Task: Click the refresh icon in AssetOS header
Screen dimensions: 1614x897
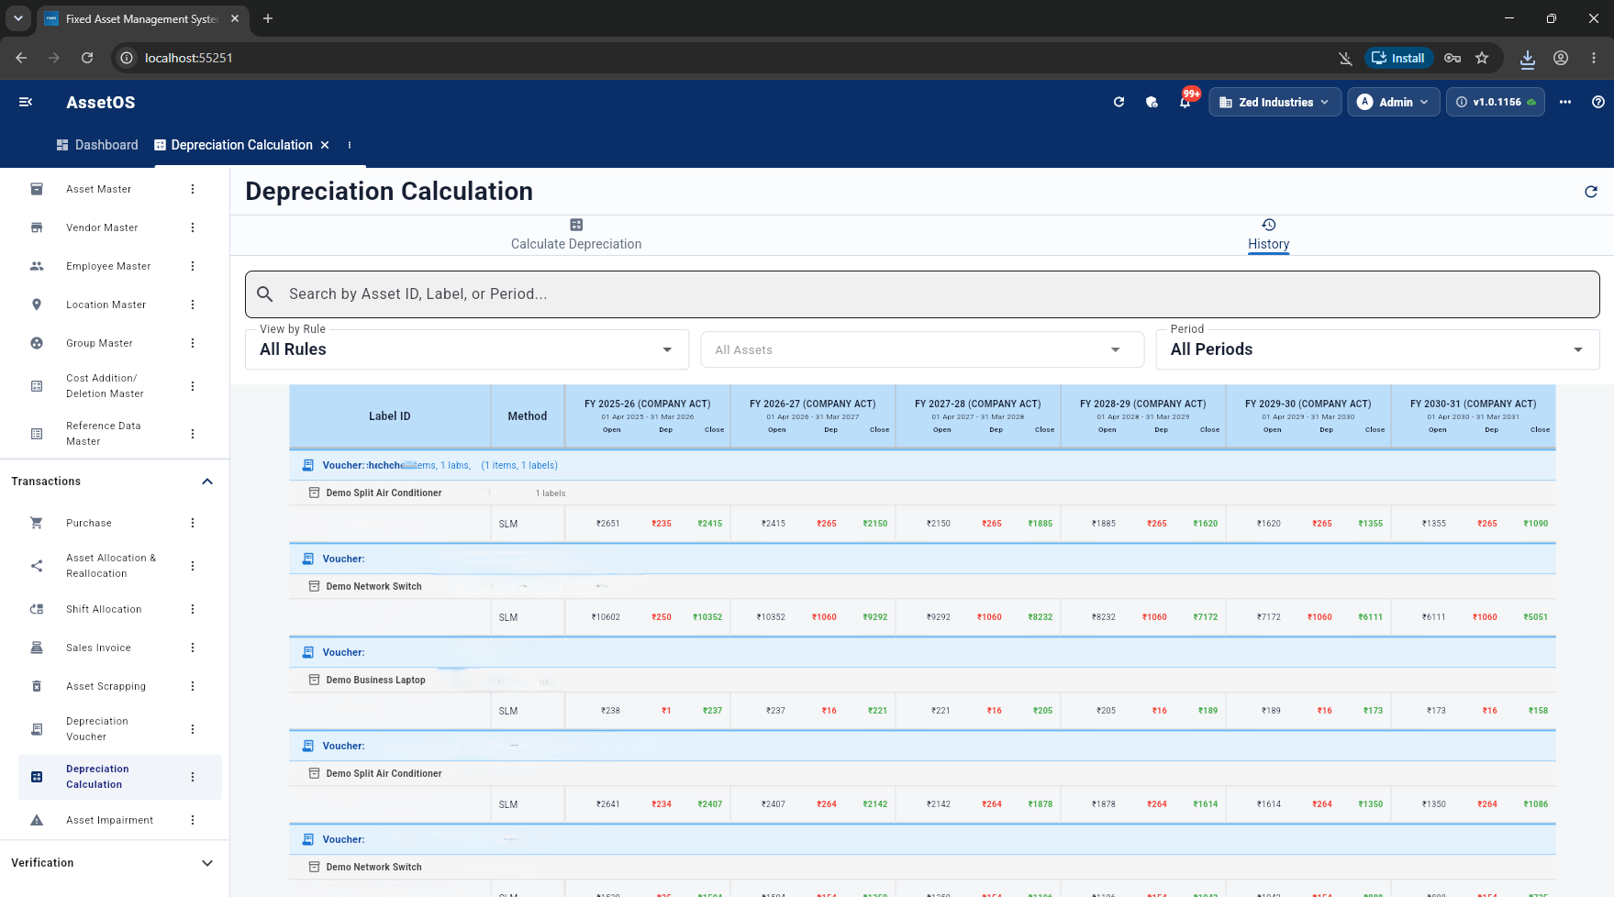Action: [x=1119, y=102]
